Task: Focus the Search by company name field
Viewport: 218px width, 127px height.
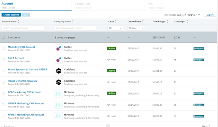Action: click(75, 28)
